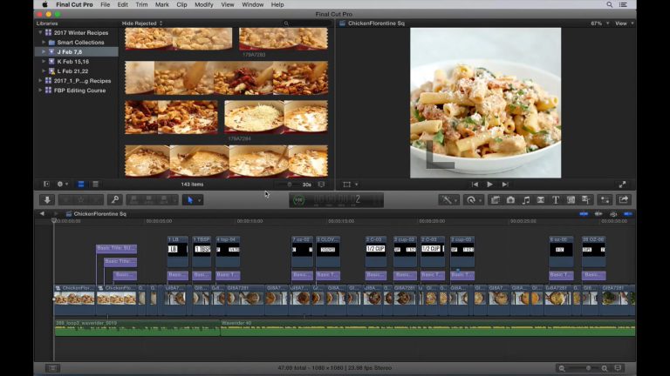Screen dimensions: 670x376
Task: Toggle timeline snapping
Action: 628,213
